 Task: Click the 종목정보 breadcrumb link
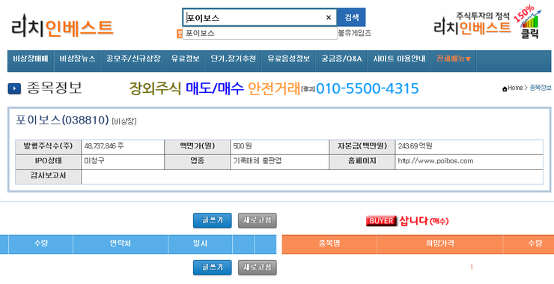point(541,88)
